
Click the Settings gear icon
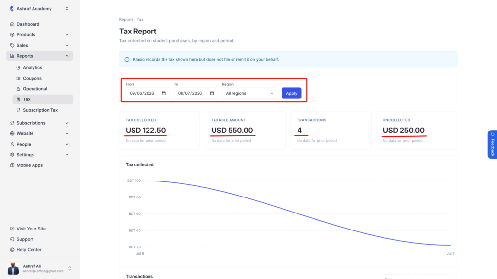tap(12, 155)
